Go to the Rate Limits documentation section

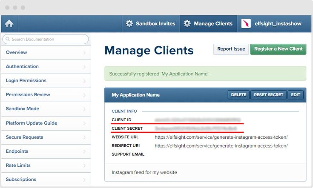[18, 165]
